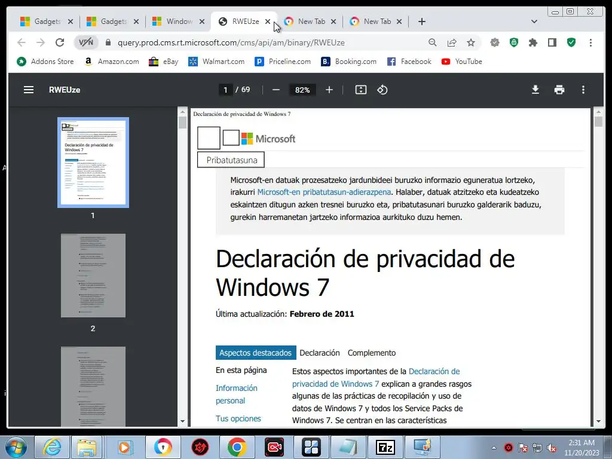Image resolution: width=612 pixels, height=459 pixels.
Task: Click the gray gear extension icon
Action: click(x=495, y=42)
